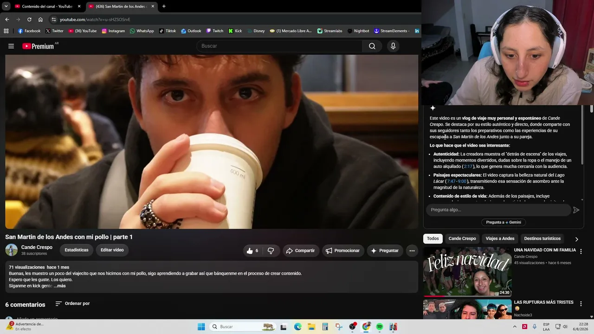594x334 pixels.
Task: Reload the current page
Action: [x=29, y=19]
